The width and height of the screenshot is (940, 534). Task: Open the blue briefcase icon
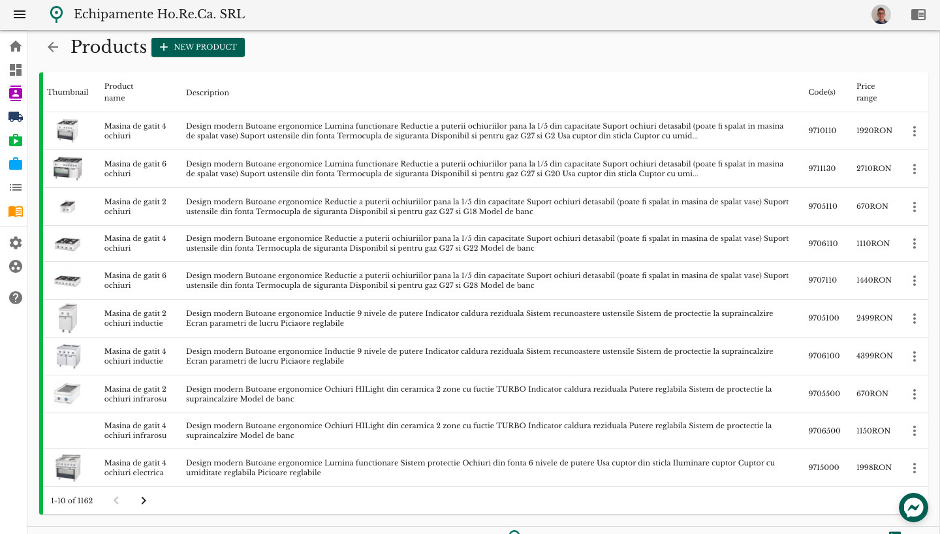(16, 164)
